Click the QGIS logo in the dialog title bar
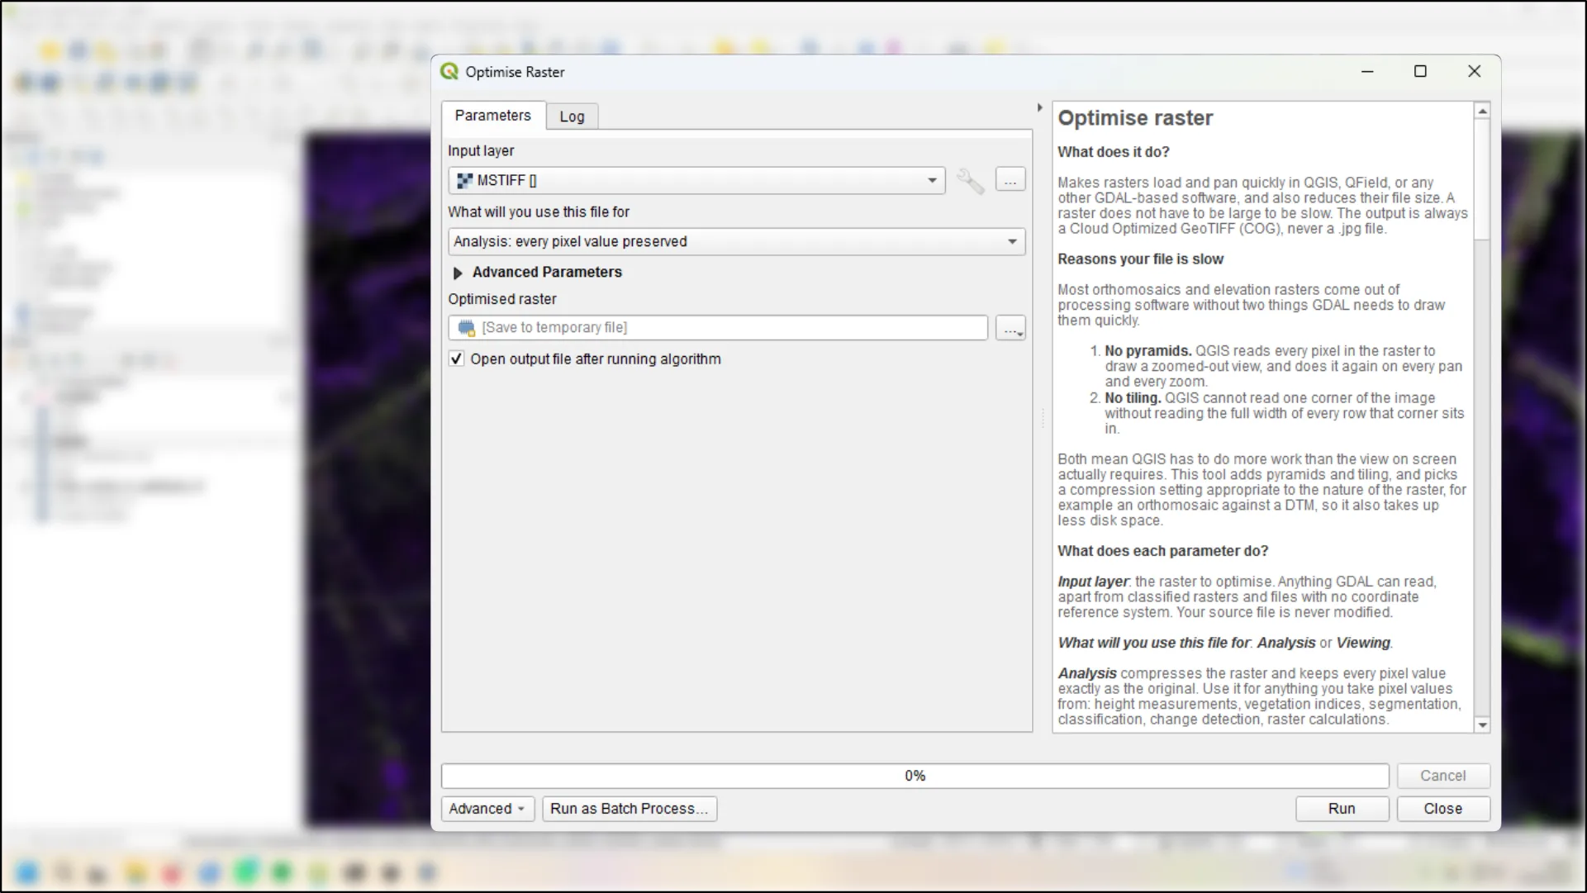Image resolution: width=1587 pixels, height=893 pixels. [x=449, y=72]
